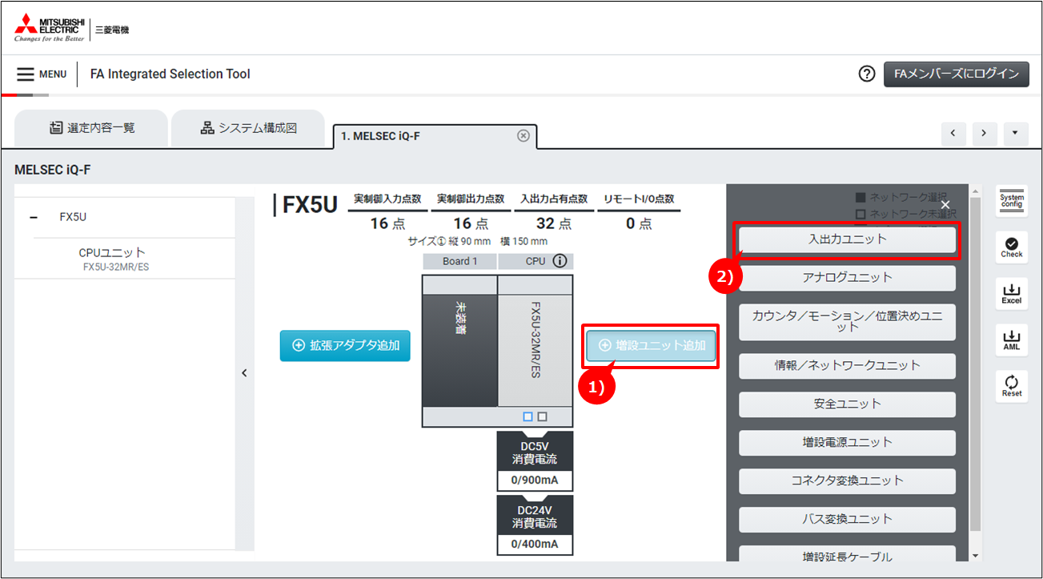Click the 増設ユニット追加 button

[651, 346]
